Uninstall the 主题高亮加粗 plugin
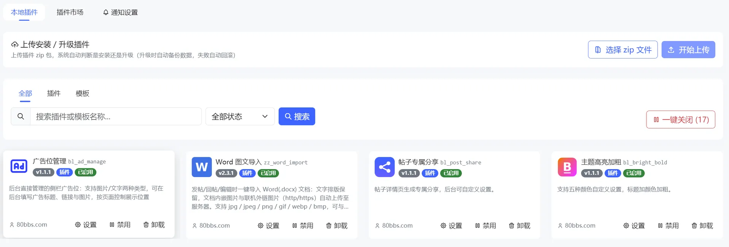The height and width of the screenshot is (247, 729). click(702, 226)
